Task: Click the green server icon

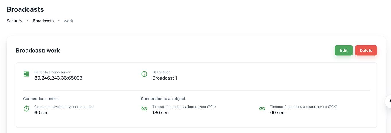Action: pos(26,74)
